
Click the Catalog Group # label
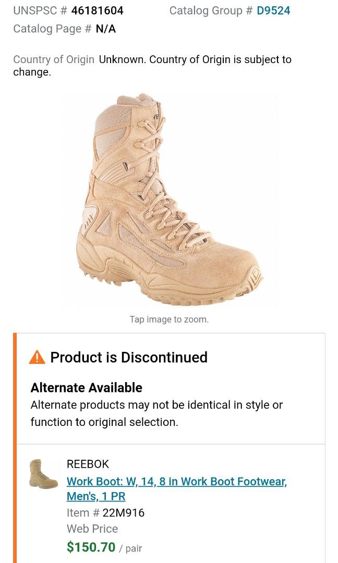click(211, 10)
